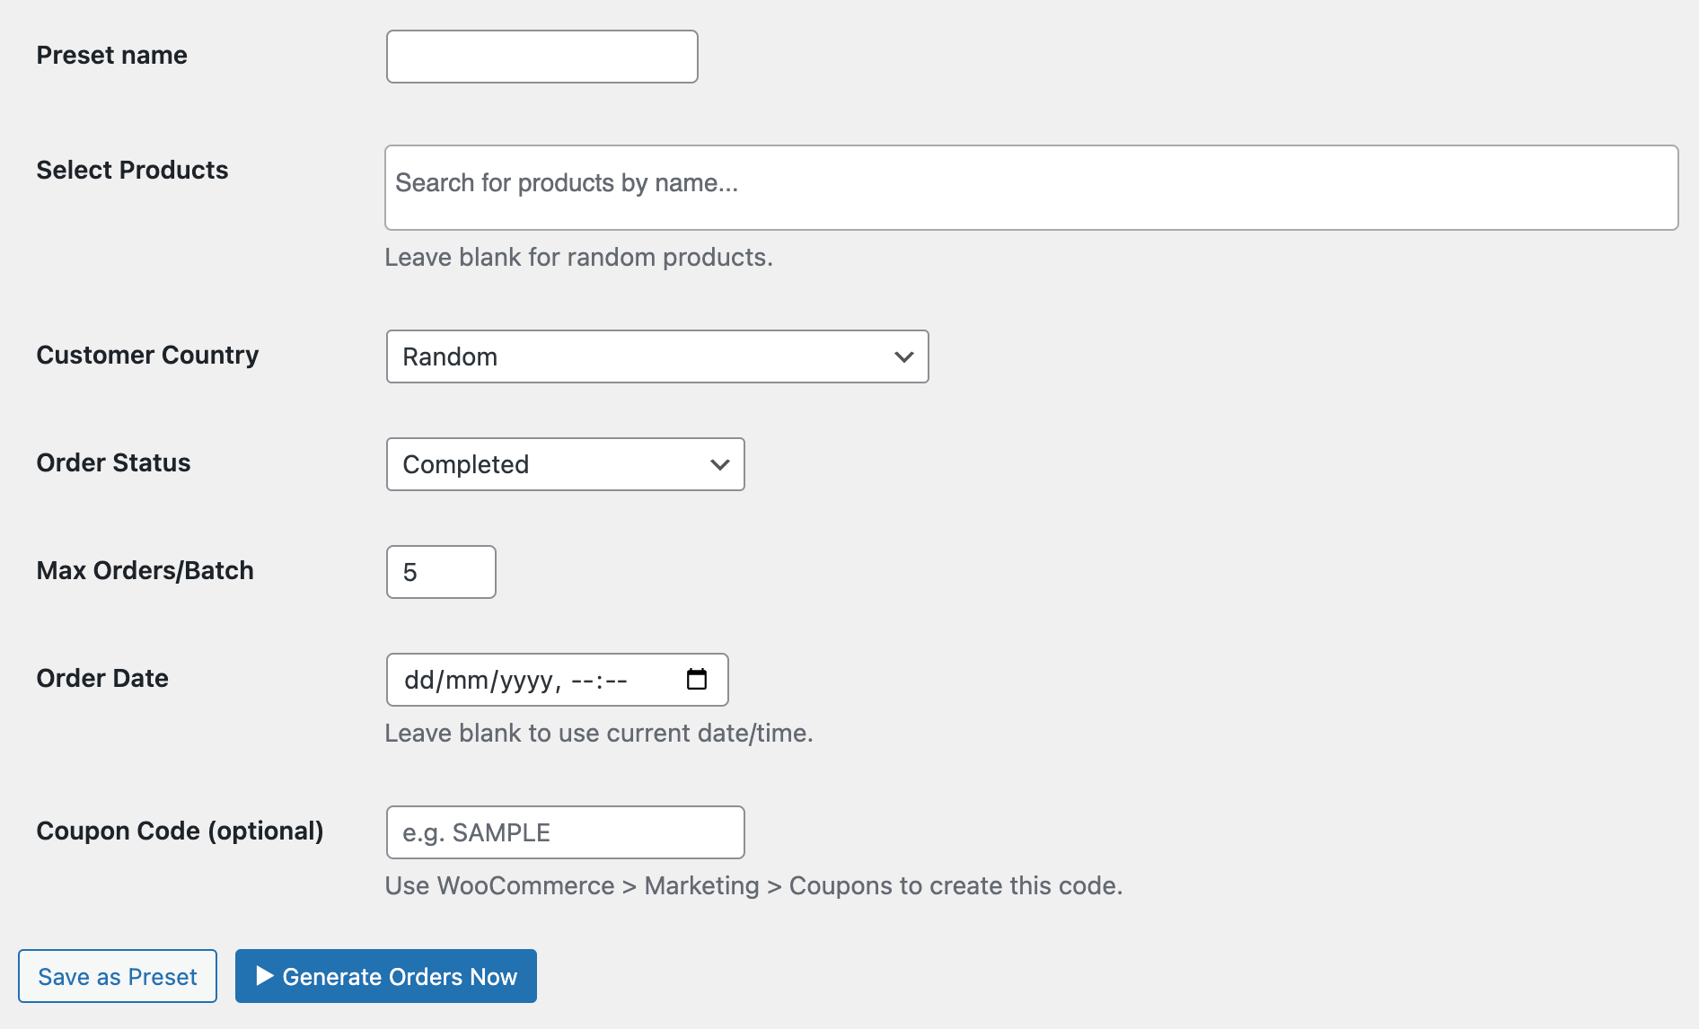Click the "Max Orders/Batch" field label

[x=145, y=571]
